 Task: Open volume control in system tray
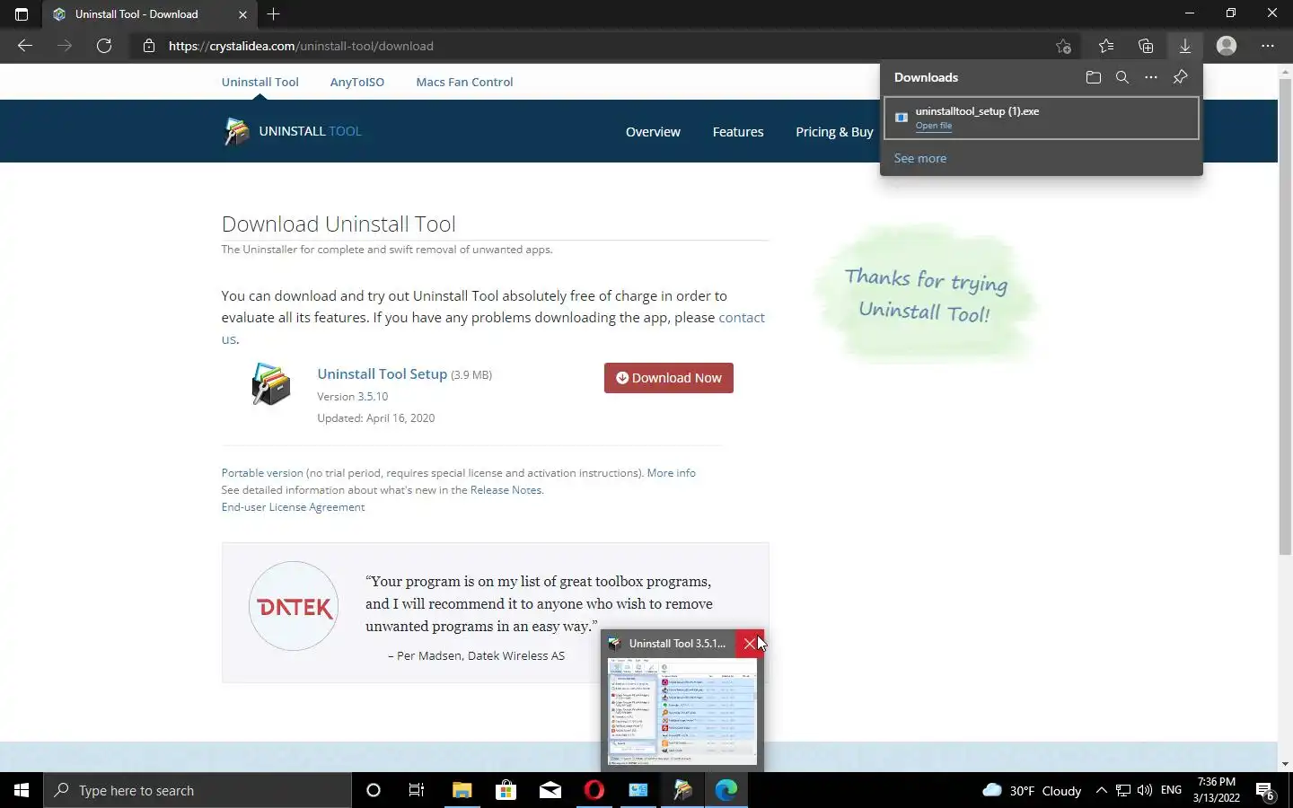(1144, 790)
